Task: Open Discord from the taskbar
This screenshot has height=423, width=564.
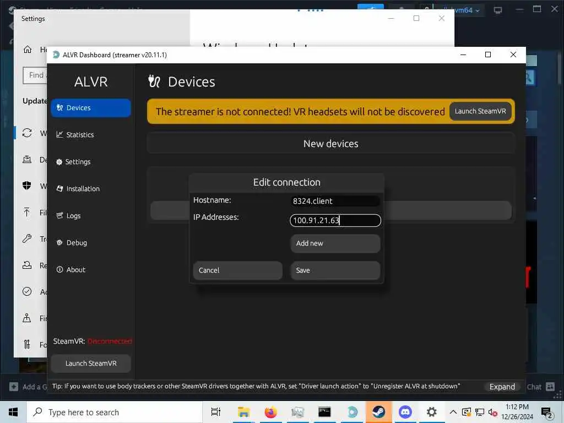Action: pos(405,412)
